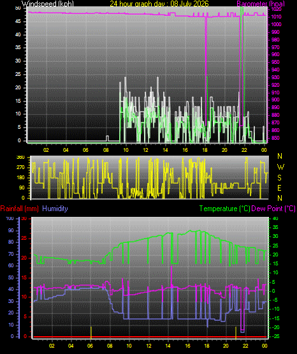297x354 pixels.
Task: Click the 40 temperature axis value
Action: (x=275, y=219)
